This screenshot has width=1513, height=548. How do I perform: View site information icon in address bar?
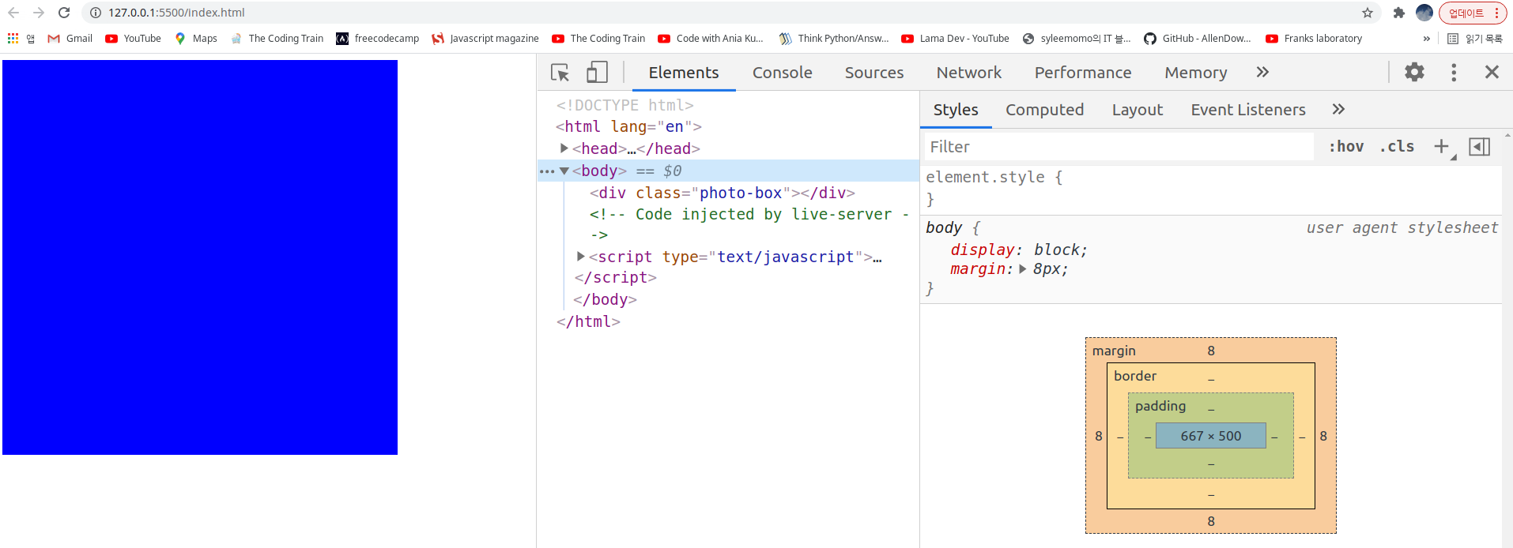point(96,13)
